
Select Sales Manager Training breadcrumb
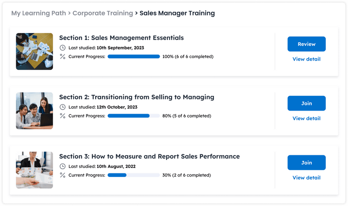177,13
